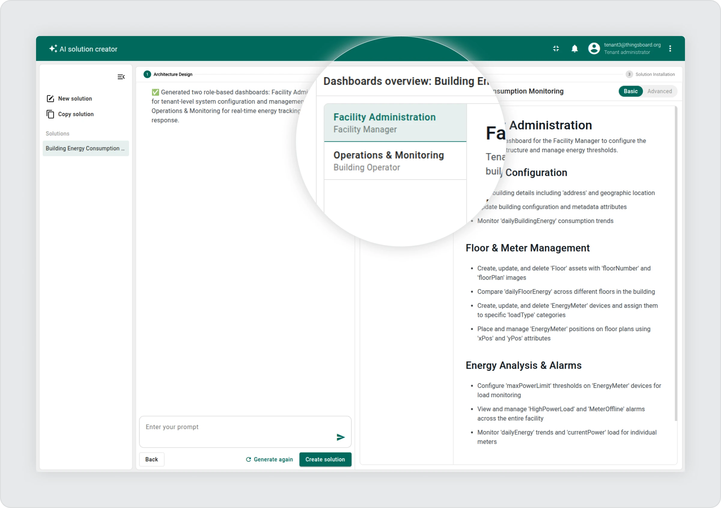The height and width of the screenshot is (508, 721).
Task: Open the three-dot header menu
Action: click(x=670, y=49)
